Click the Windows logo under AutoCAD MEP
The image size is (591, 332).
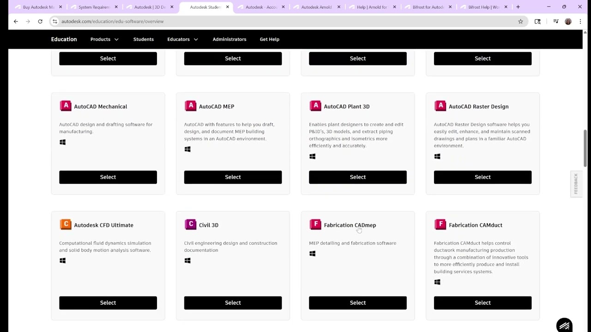187,149
